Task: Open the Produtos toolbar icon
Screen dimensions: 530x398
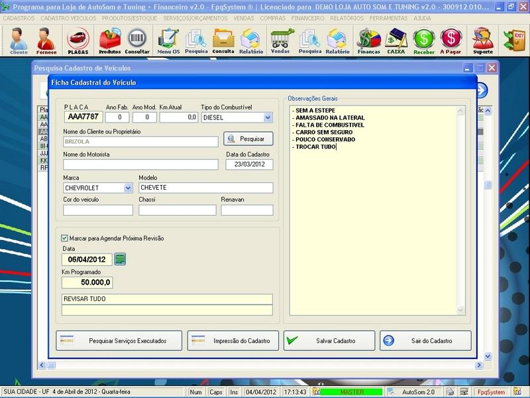Action: [109, 40]
